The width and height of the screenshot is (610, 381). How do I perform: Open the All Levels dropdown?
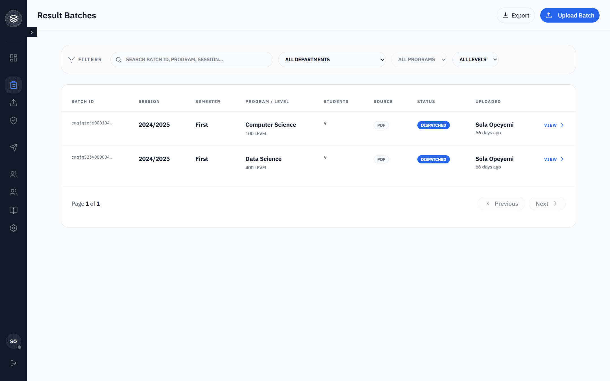476,60
